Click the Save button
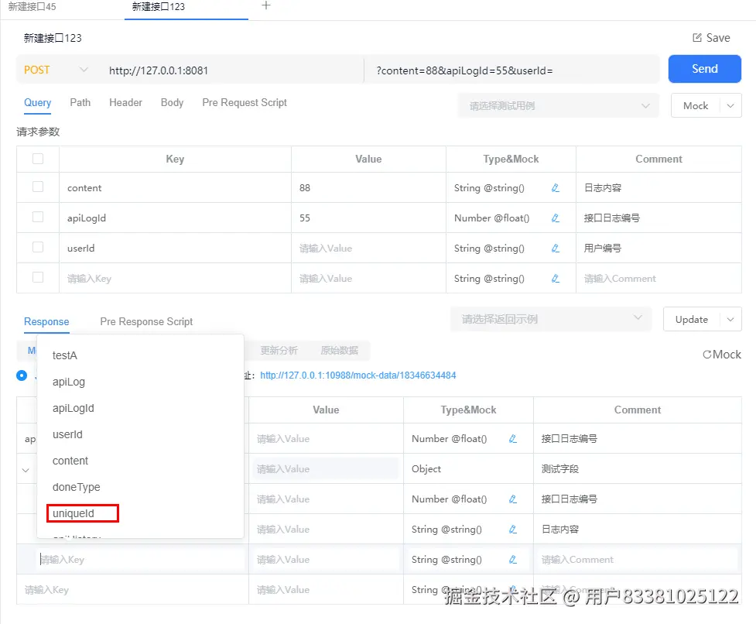The height and width of the screenshot is (624, 756). (713, 37)
